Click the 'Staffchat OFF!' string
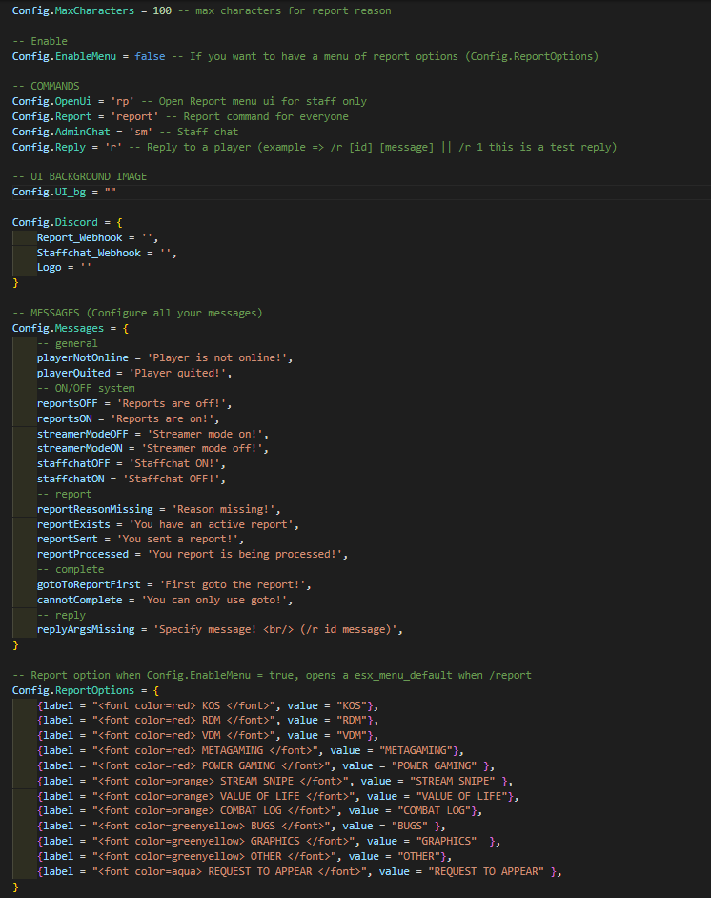 tap(172, 479)
